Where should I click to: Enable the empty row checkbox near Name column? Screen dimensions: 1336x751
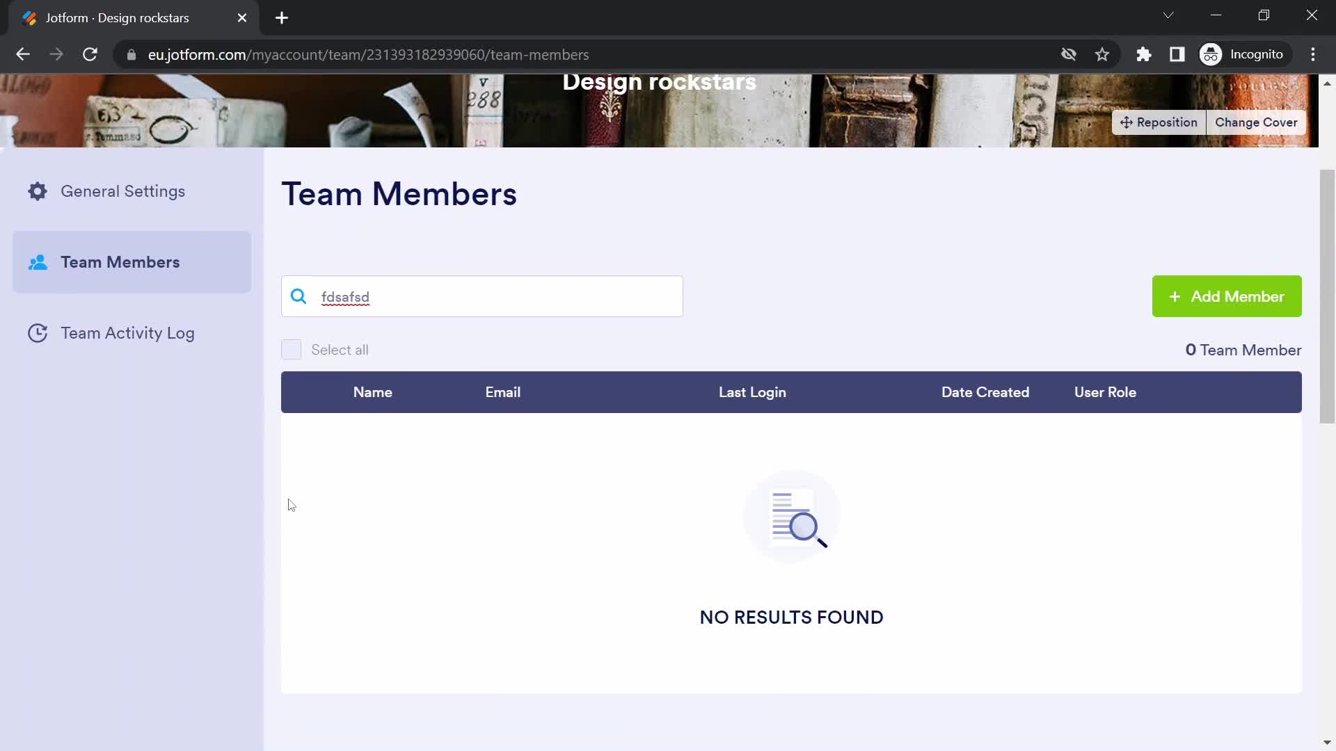(x=292, y=349)
